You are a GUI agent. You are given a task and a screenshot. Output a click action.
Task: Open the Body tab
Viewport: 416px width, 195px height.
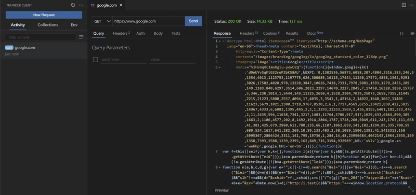point(158,33)
